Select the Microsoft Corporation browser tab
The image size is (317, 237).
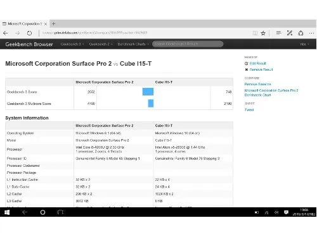tap(25, 23)
